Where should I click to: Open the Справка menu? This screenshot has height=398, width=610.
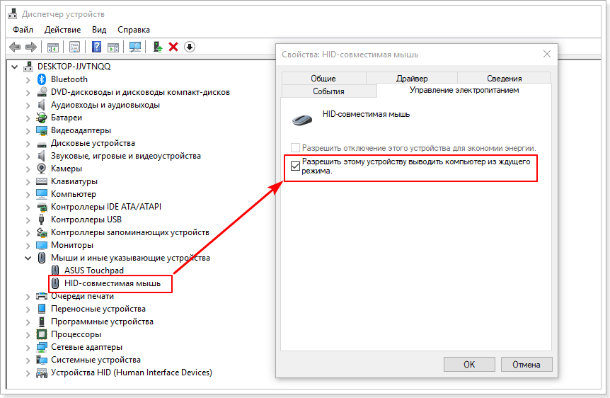pos(133,30)
